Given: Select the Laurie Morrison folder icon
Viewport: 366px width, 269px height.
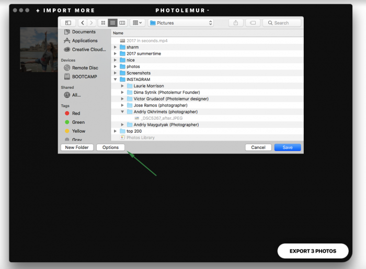Looking at the screenshot, I should click(130, 86).
